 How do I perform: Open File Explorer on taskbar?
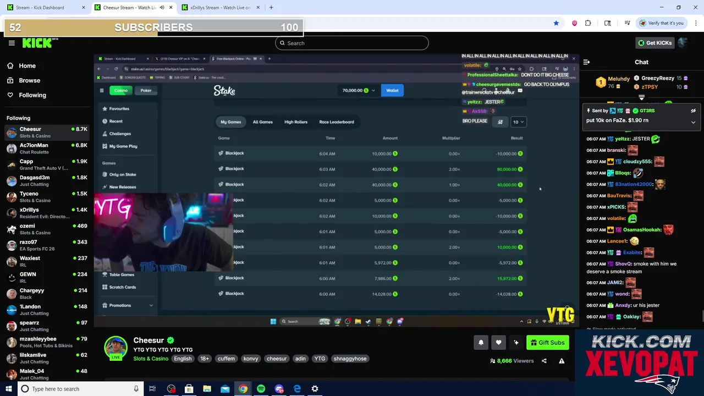pos(207,389)
